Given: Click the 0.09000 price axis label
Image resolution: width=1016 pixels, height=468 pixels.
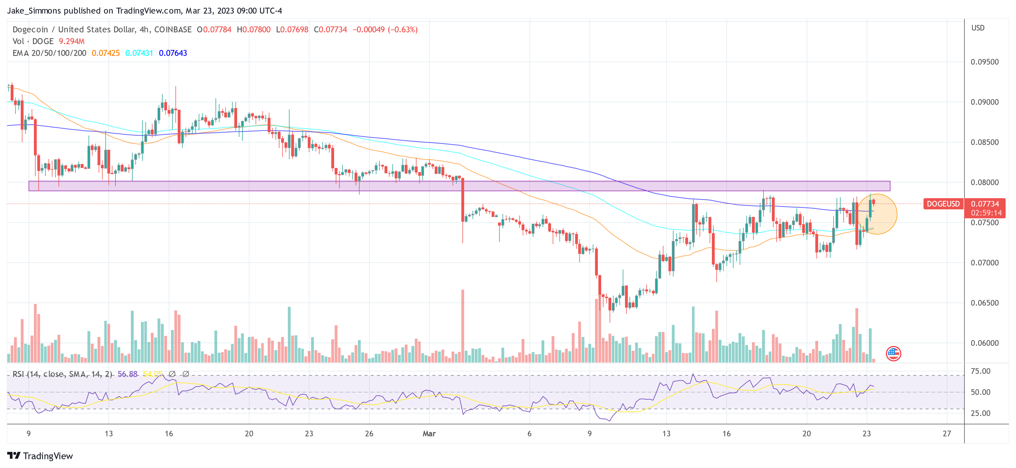Looking at the screenshot, I should tap(985, 102).
